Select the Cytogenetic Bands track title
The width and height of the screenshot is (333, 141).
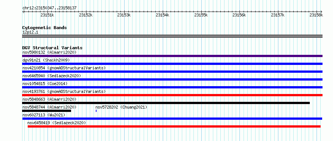[x=45, y=28]
